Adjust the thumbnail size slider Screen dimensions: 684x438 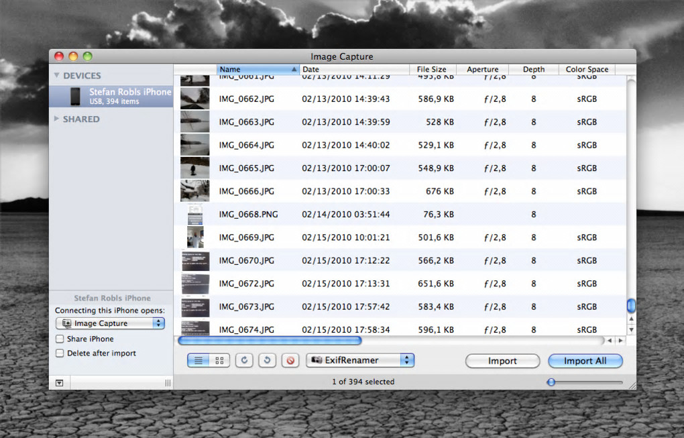pos(551,382)
